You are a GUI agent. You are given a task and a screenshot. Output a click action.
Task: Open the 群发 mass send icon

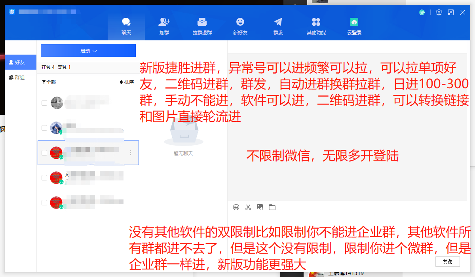tap(278, 26)
